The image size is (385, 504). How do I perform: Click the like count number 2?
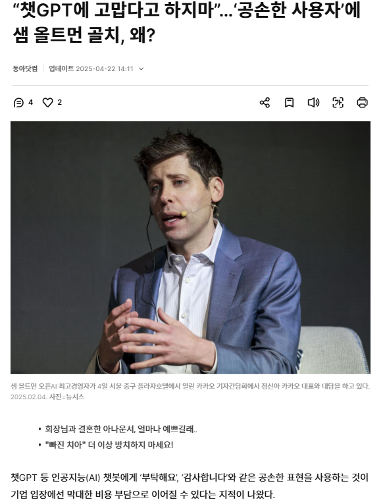pos(59,103)
